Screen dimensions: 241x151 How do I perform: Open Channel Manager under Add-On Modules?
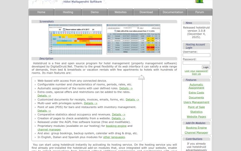click(196, 133)
